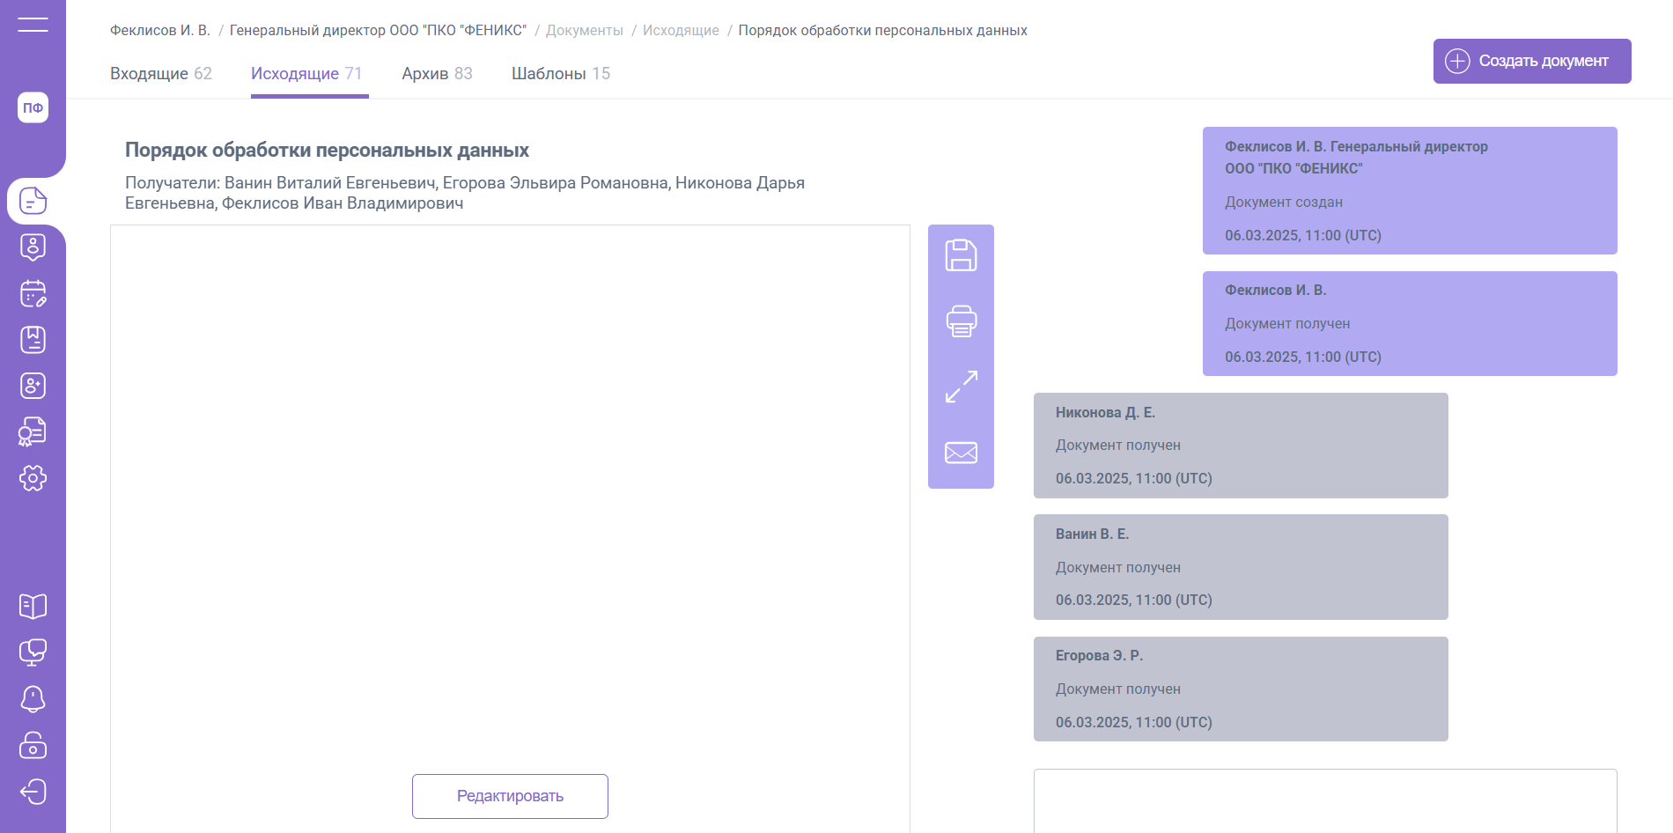
Task: Follow the Исходящие breadcrumb link
Action: [x=681, y=31]
